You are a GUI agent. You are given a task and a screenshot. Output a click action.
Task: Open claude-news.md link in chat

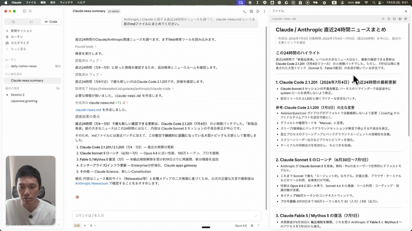coord(88,110)
